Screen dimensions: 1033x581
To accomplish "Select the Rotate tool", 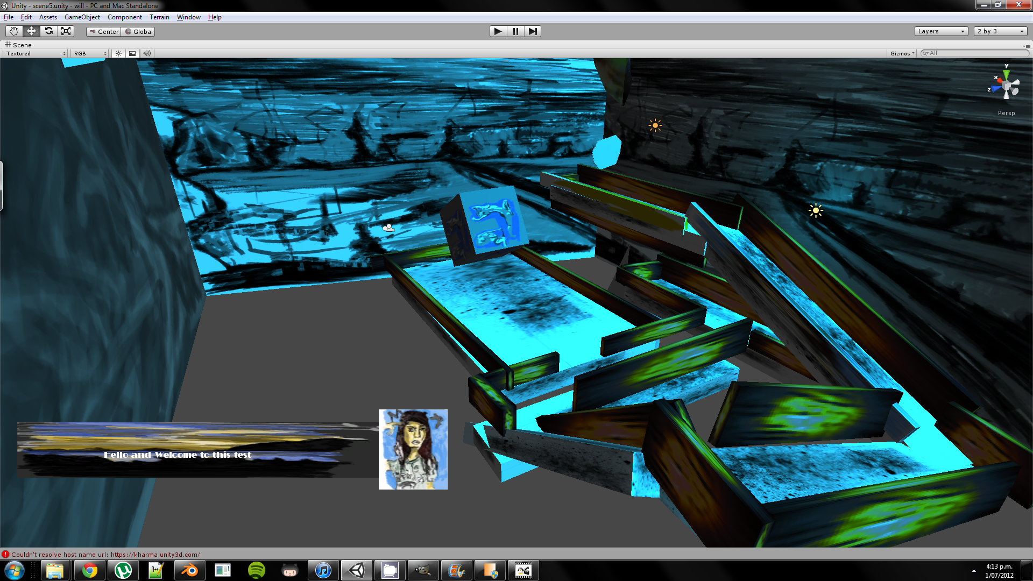I will (49, 31).
